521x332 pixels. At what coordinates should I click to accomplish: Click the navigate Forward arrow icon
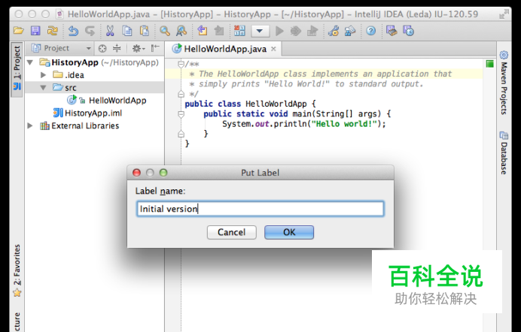[219, 31]
